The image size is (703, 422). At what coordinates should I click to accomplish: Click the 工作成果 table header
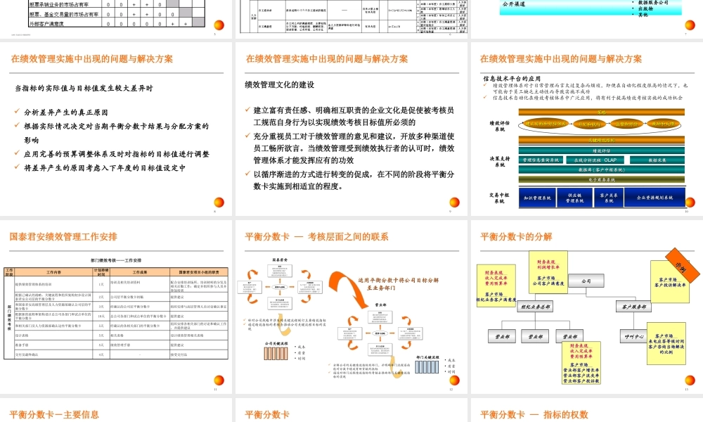pos(140,272)
